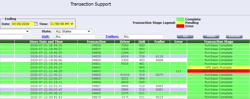Click driver number 1294

coord(125,53)
